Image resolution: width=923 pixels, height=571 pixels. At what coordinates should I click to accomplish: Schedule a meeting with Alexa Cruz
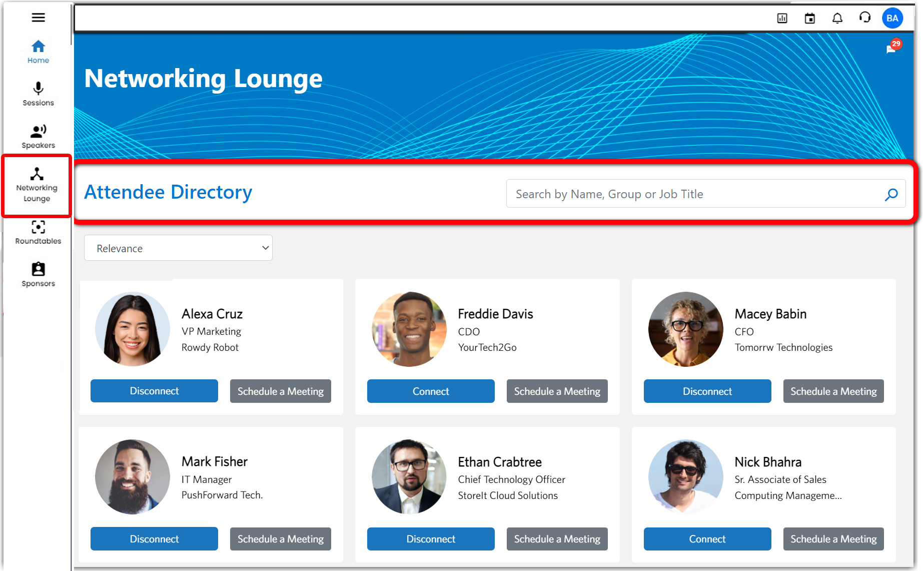point(281,391)
